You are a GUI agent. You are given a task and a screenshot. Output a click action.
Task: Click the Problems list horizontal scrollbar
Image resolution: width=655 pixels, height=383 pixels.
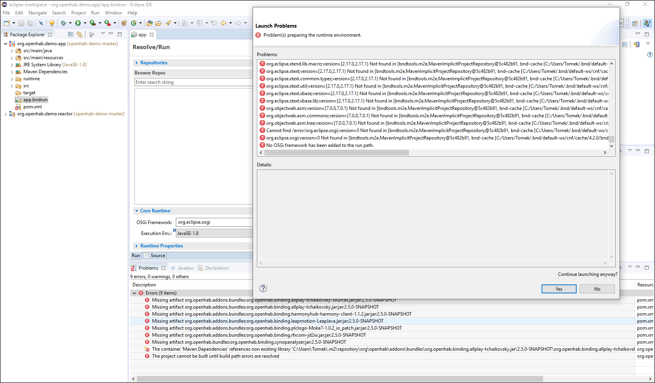pos(336,153)
